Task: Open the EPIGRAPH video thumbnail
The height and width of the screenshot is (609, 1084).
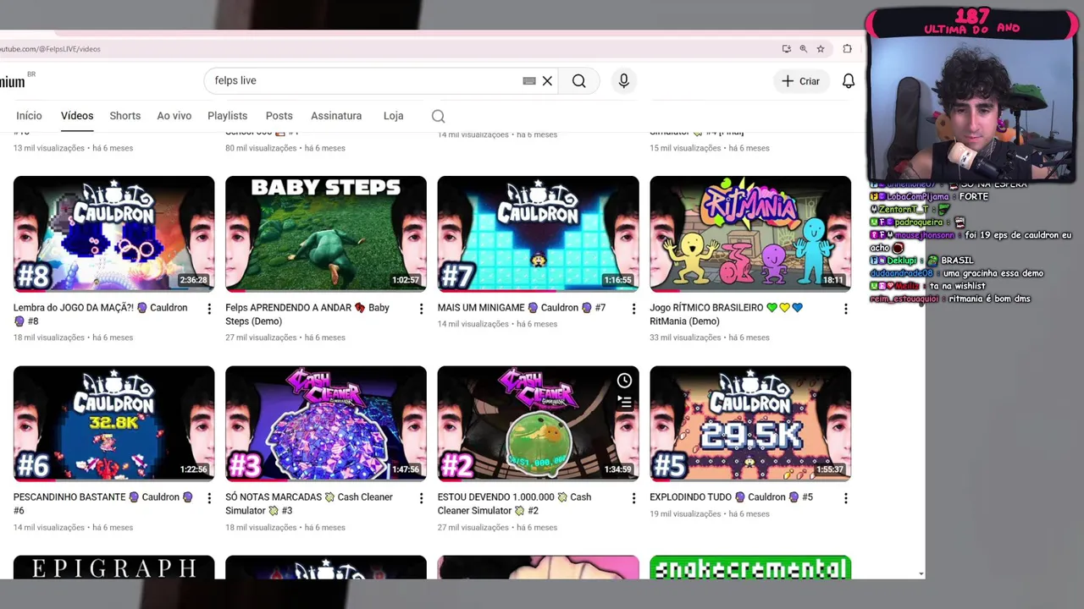Action: coord(114,568)
